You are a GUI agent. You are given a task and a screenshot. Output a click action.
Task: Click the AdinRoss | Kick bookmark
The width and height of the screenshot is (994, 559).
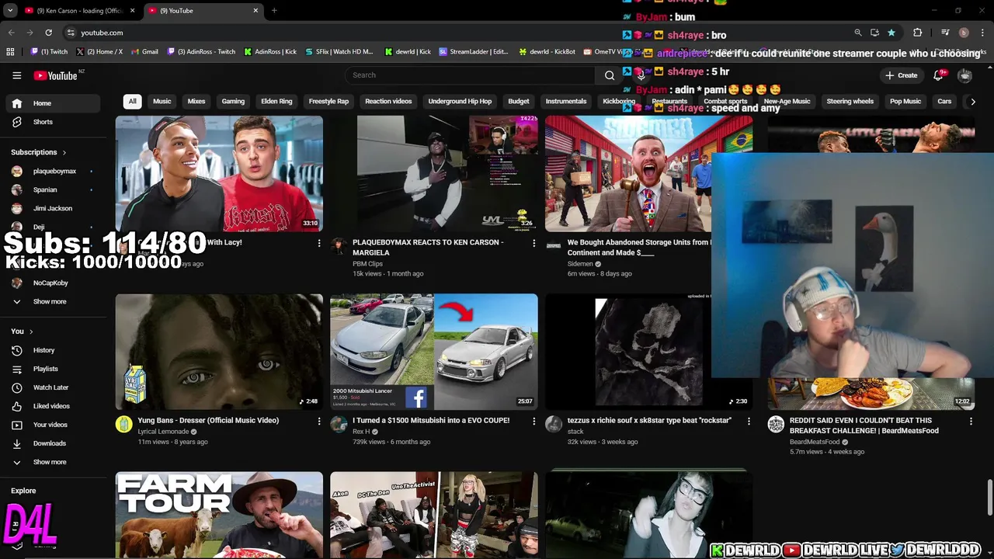click(270, 52)
